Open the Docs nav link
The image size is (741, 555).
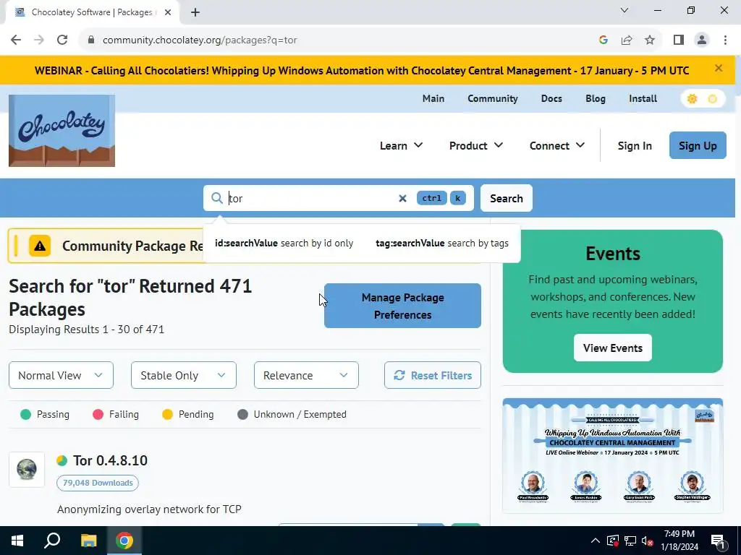coord(551,98)
